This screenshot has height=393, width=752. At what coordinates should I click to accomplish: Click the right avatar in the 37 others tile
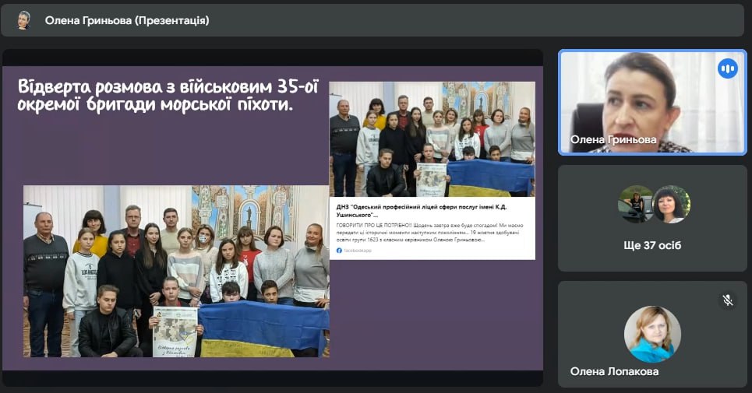tap(670, 205)
